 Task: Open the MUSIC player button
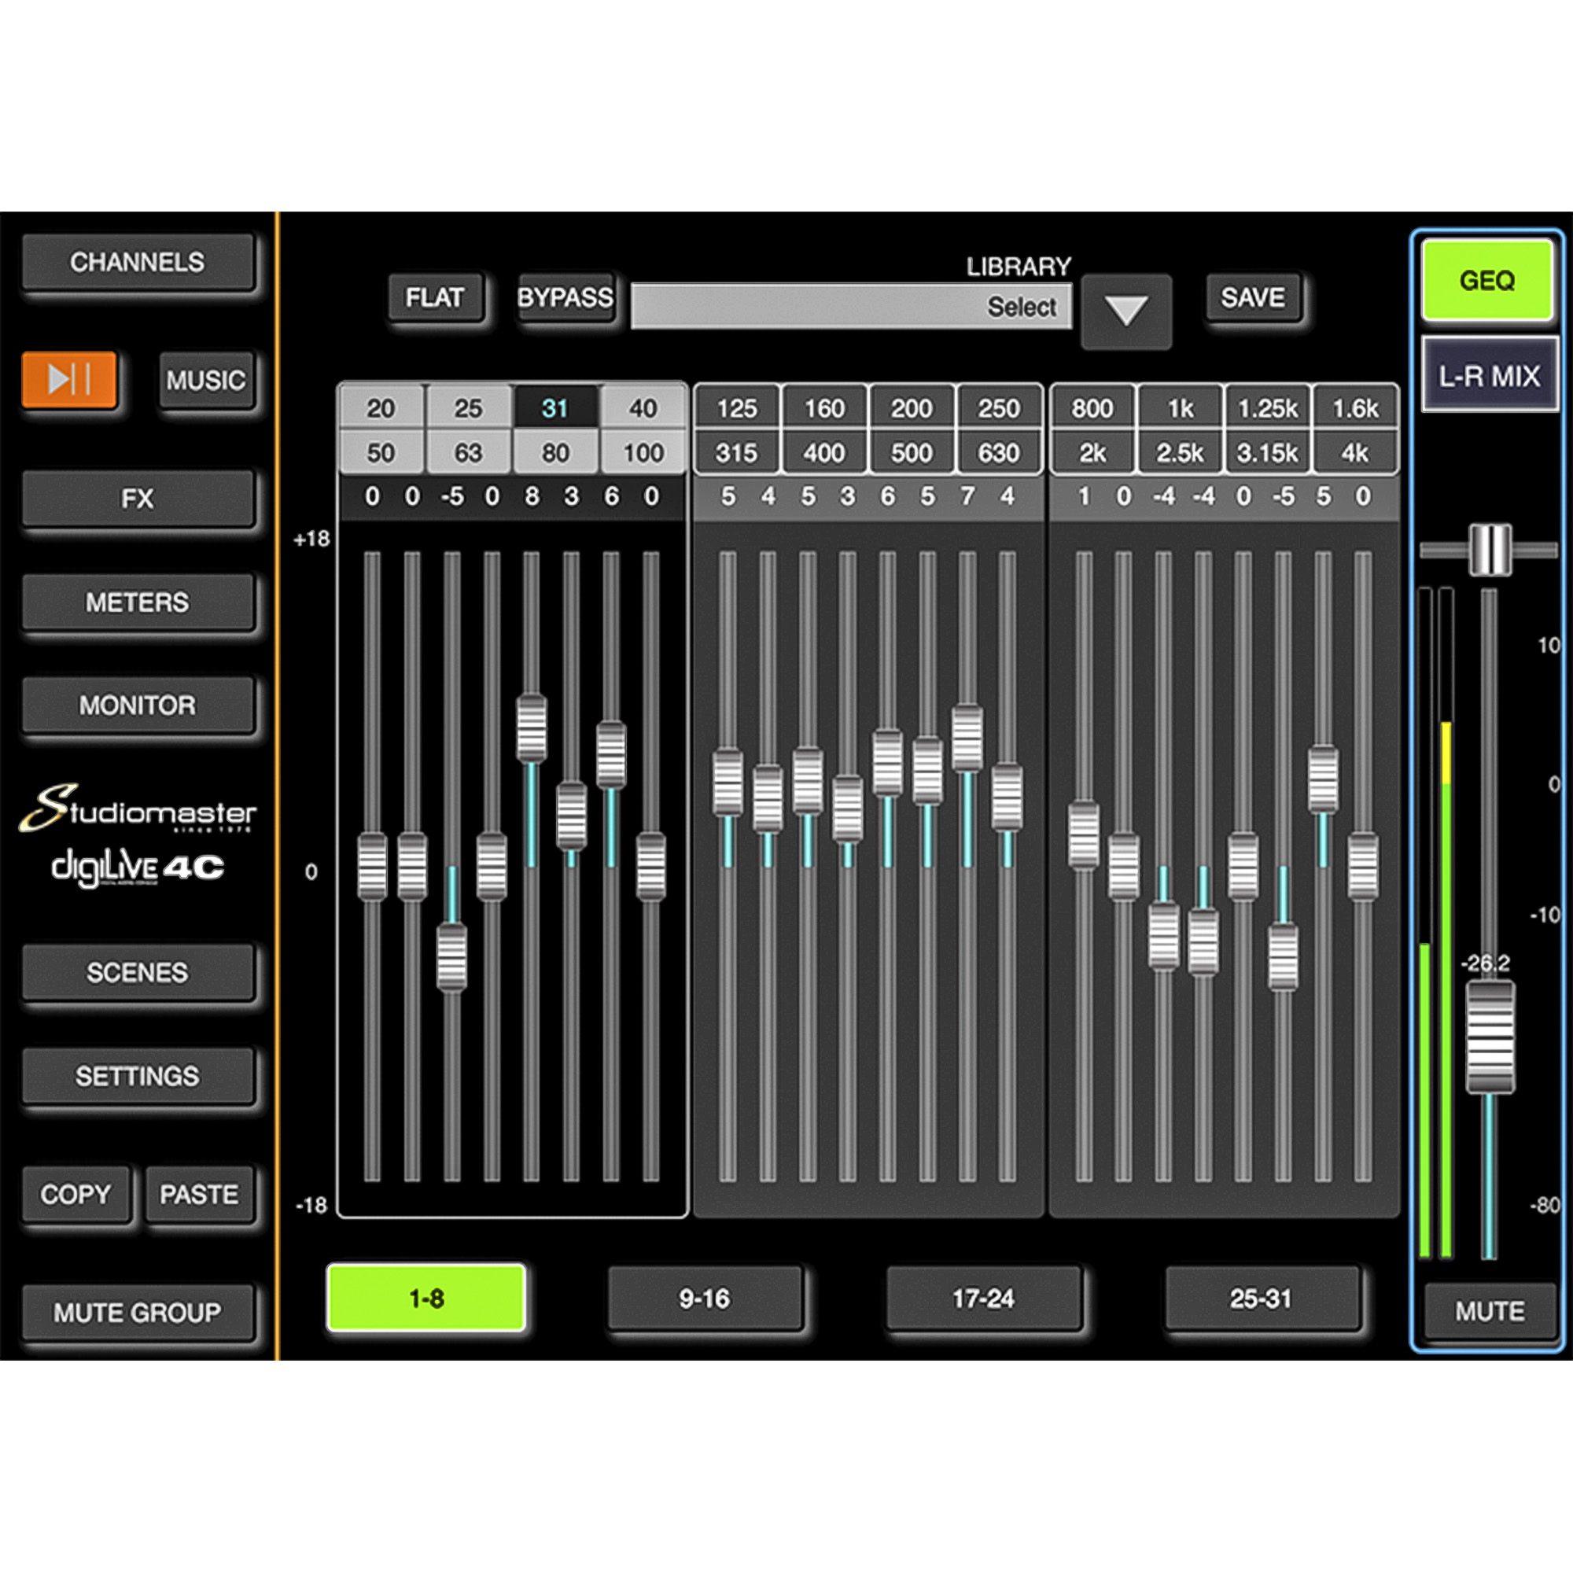[x=205, y=380]
